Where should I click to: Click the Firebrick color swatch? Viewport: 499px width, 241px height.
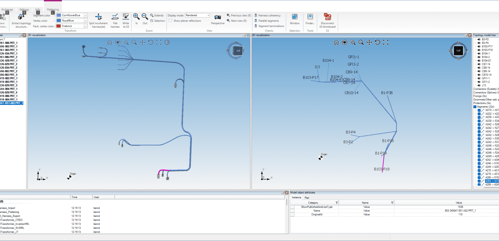[x=59, y=26]
